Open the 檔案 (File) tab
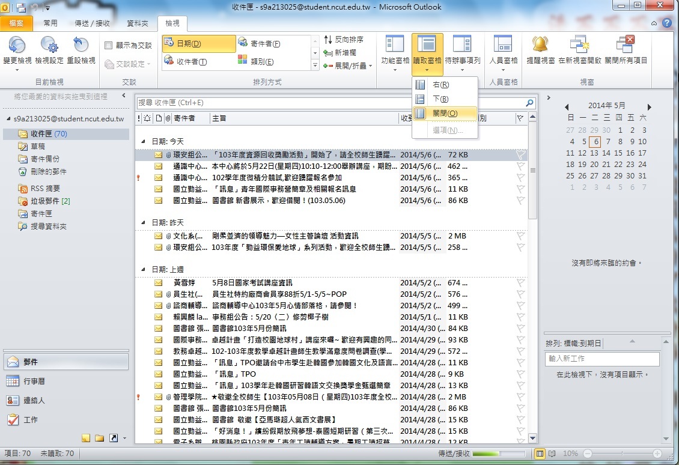Viewport: 679px width, 465px height. 16,23
